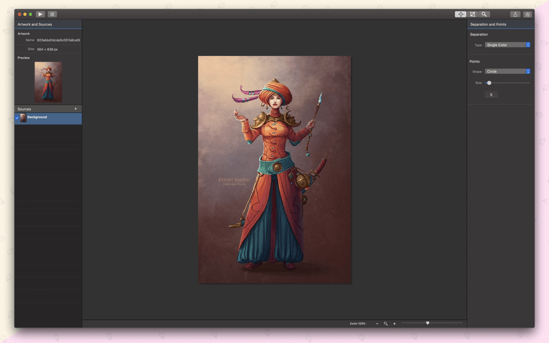This screenshot has width=549, height=343.
Task: Click the Zoom 100% label
Action: (x=357, y=324)
